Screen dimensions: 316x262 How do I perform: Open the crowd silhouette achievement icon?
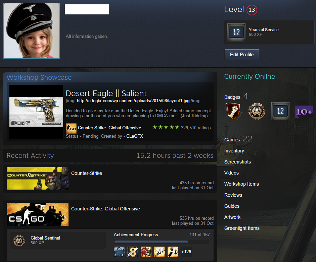(x=119, y=252)
